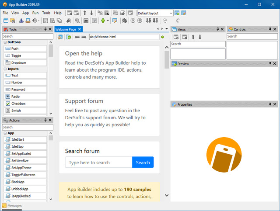Click the green Android build icon

pos(103,20)
